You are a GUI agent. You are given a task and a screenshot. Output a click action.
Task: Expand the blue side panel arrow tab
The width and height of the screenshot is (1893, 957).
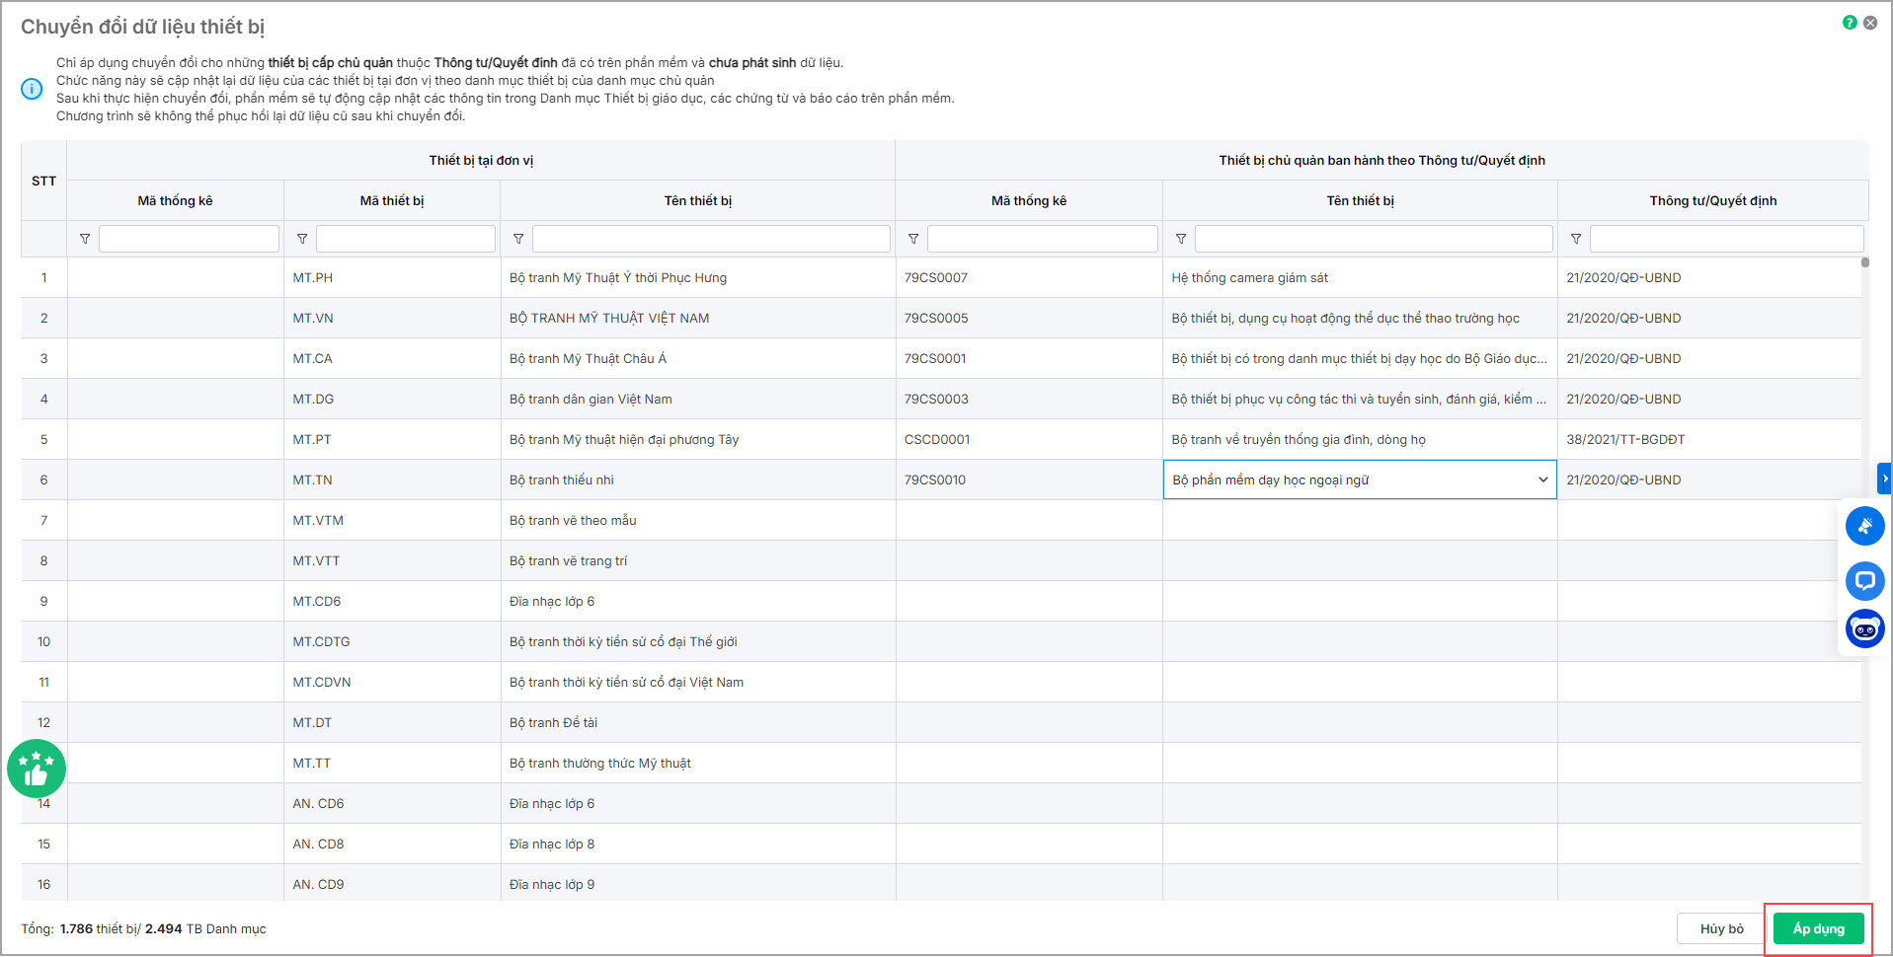click(x=1884, y=478)
